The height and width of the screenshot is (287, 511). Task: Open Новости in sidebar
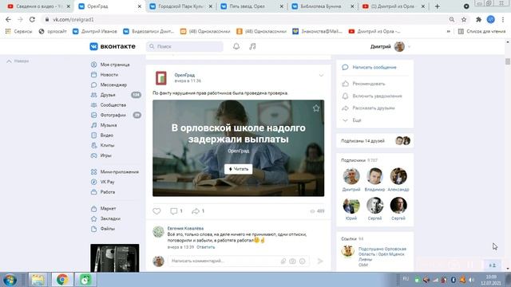coord(109,75)
